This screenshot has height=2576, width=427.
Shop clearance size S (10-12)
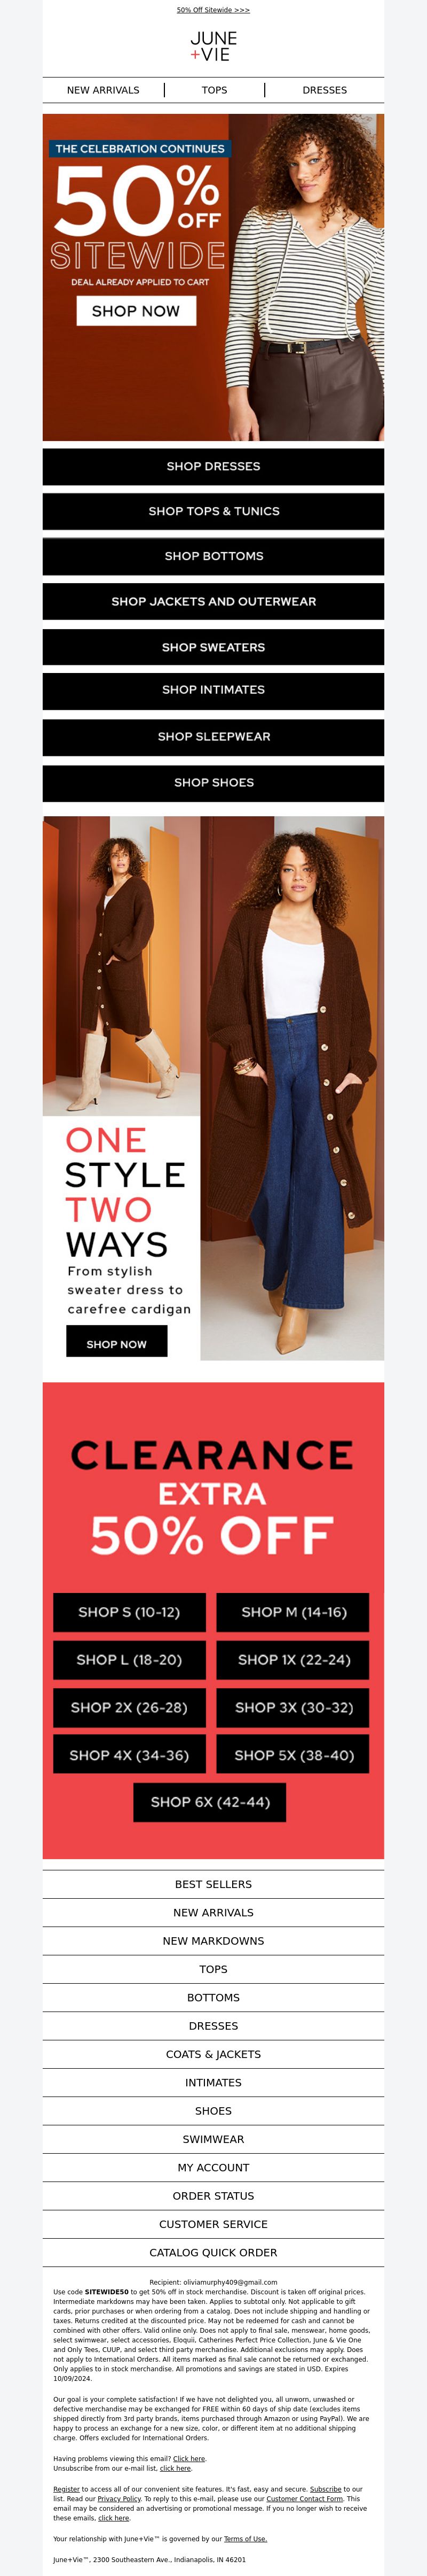pyautogui.click(x=130, y=1612)
